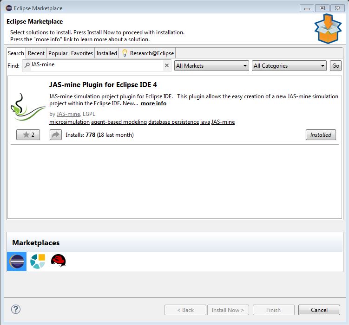Viewport: 349px width, 325px height.
Task: Open the more info link
Action: 153,103
